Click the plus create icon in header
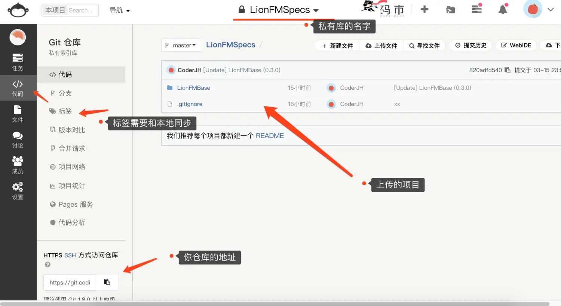This screenshot has height=306, width=561. pos(424,9)
